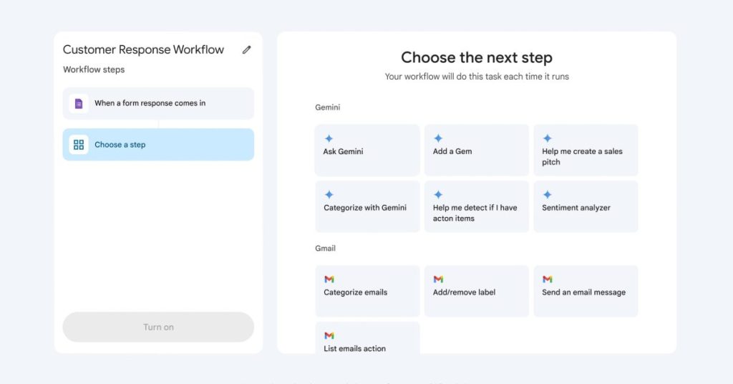Select the Sentiment analyzer step
Image resolution: width=733 pixels, height=384 pixels.
pos(586,206)
